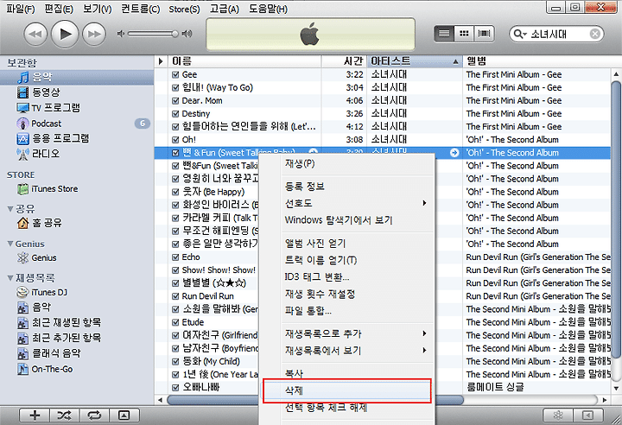
Task: Uncheck the Echo track checkbox
Action: [175, 257]
